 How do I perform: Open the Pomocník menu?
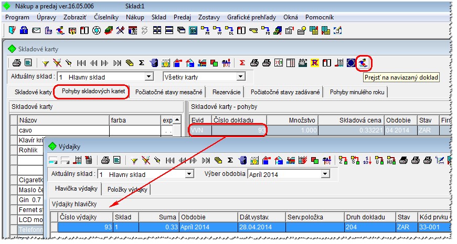pos(320,17)
